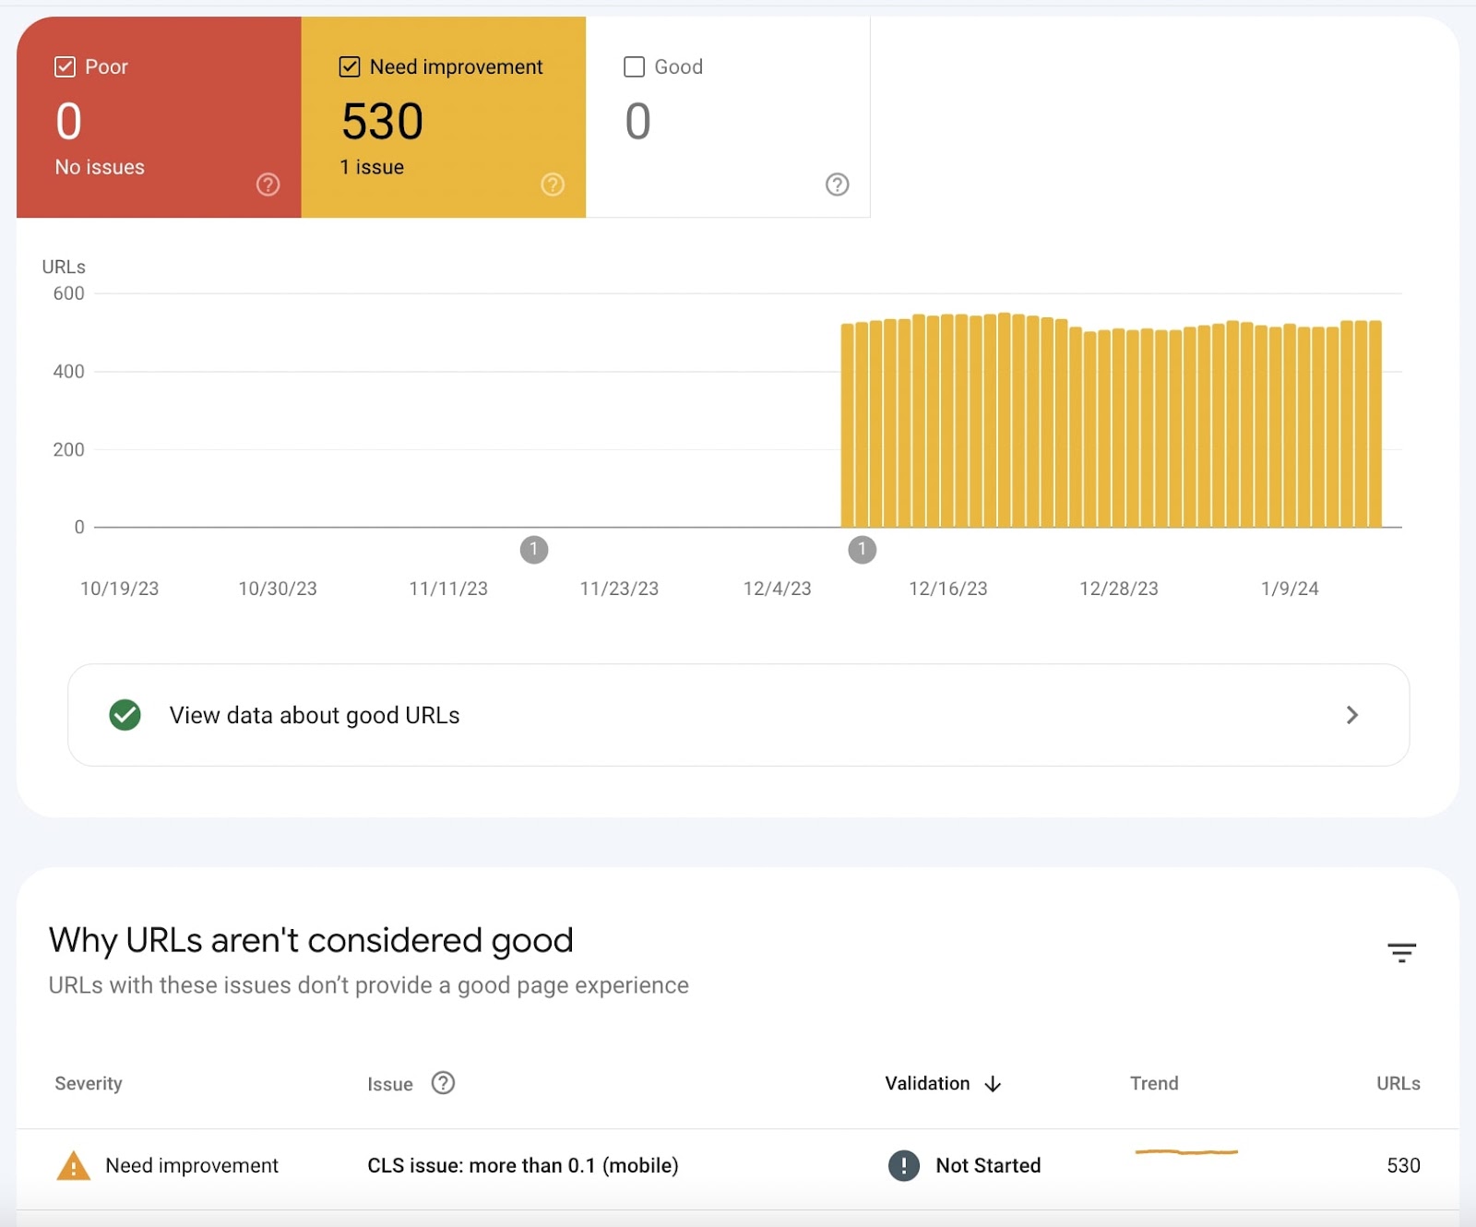The image size is (1476, 1227).
Task: Uncheck the Poor filter checkbox
Action: click(65, 66)
